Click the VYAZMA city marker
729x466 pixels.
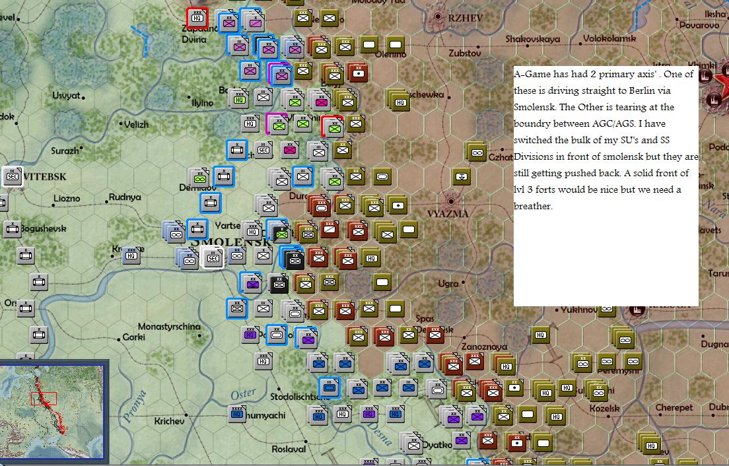click(x=450, y=201)
